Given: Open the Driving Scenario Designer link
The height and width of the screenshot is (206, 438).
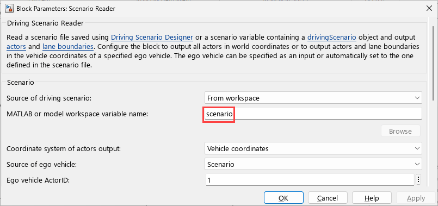Looking at the screenshot, I should tap(152, 37).
